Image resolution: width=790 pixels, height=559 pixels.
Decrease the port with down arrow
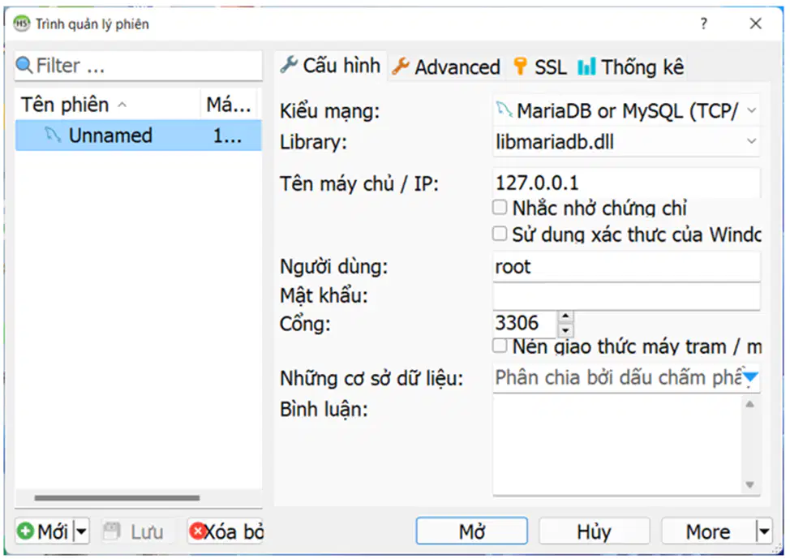pos(566,330)
